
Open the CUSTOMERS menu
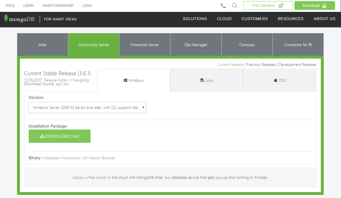255,19
